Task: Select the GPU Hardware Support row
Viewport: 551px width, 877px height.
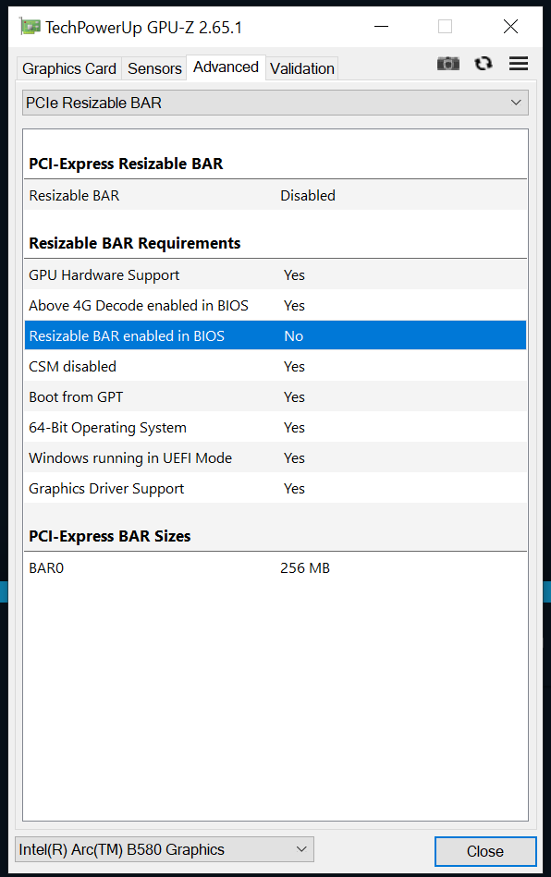Action: point(275,275)
